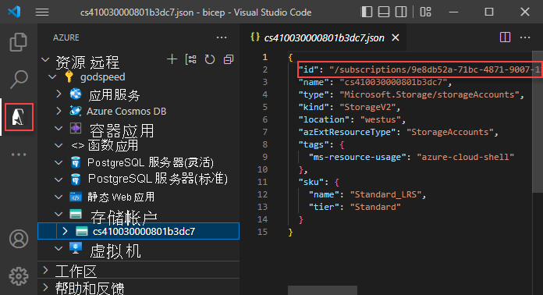543x295 pixels.
Task: Collapse all resources tree icon
Action: pos(229,59)
